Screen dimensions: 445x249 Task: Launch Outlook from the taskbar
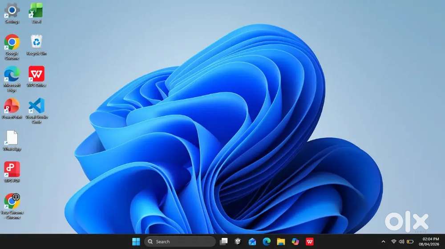pyautogui.click(x=252, y=241)
